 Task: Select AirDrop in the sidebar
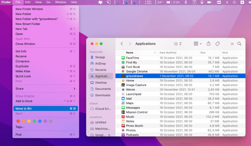(x=101, y=63)
